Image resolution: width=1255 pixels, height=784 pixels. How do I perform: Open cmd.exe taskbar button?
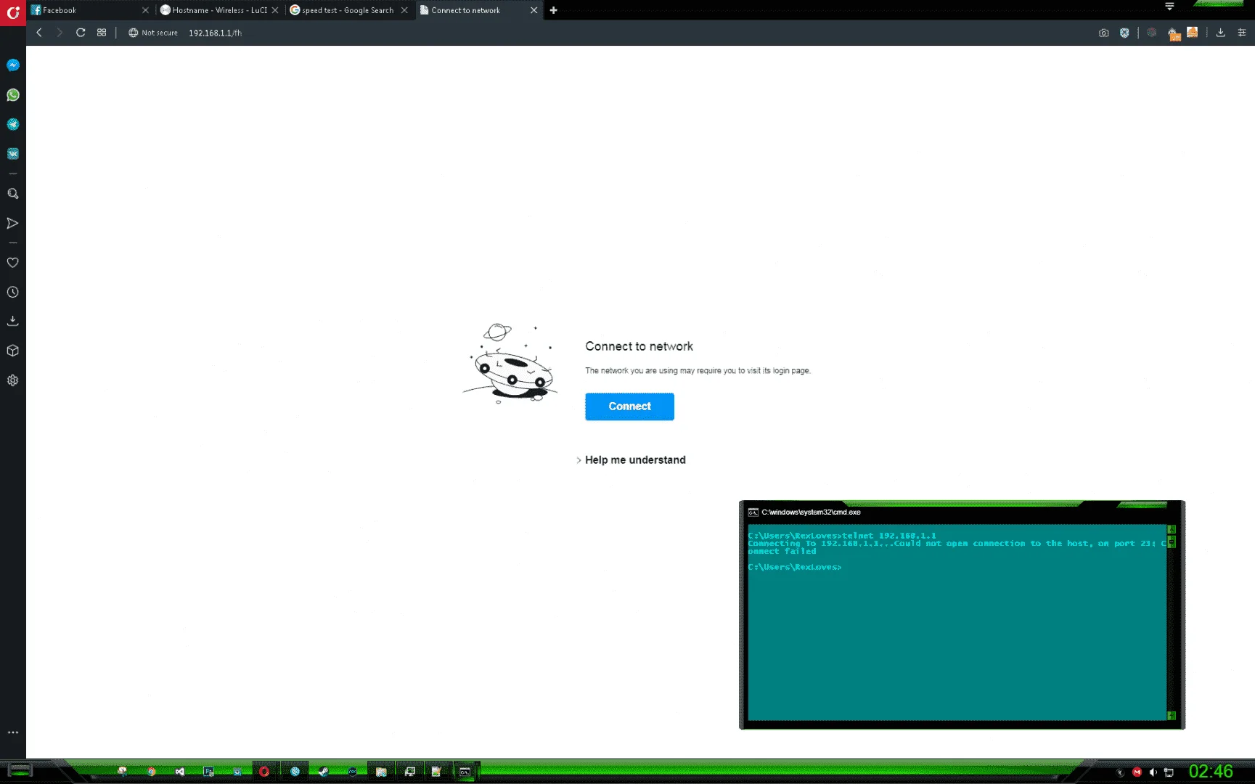[465, 772]
